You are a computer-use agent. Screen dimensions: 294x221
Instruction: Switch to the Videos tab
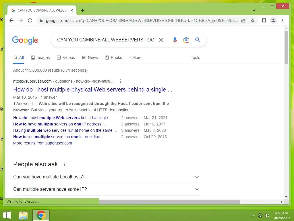[66, 58]
